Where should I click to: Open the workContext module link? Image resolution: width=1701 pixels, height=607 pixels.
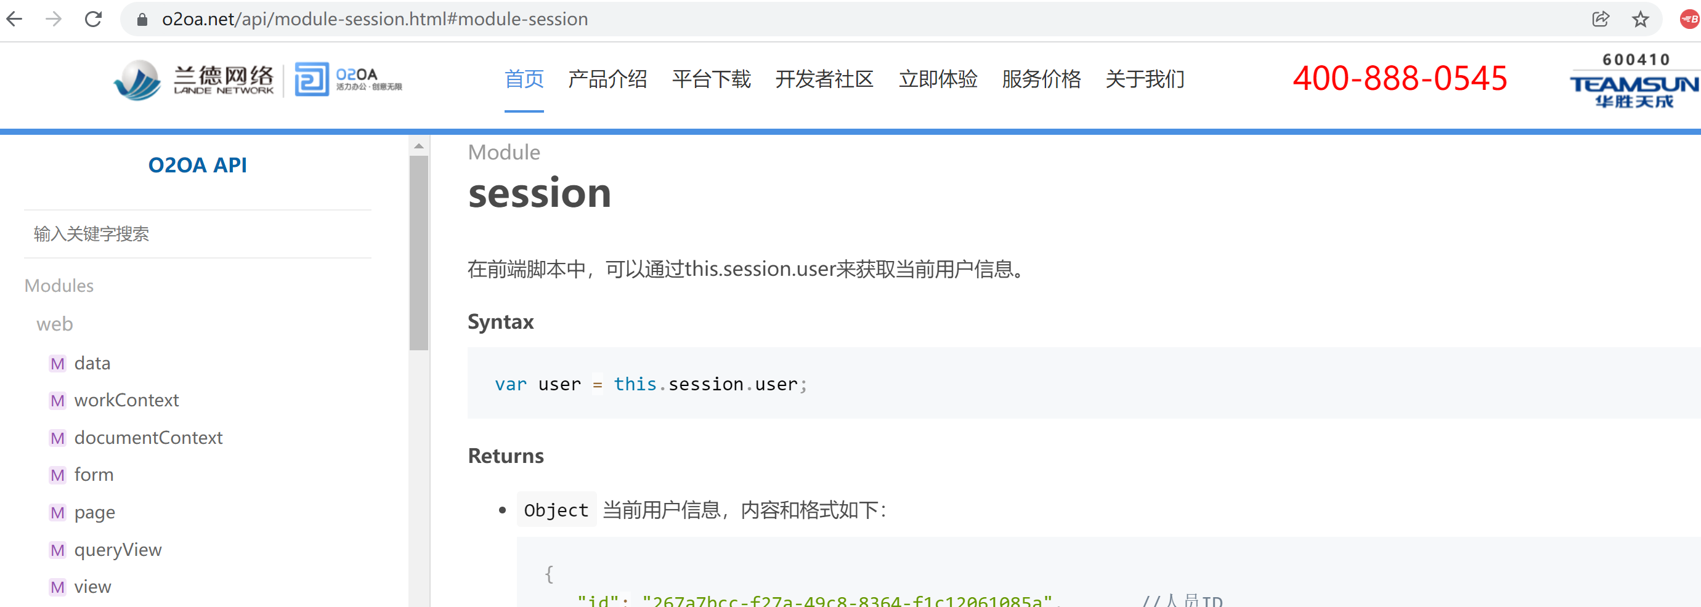(x=126, y=401)
